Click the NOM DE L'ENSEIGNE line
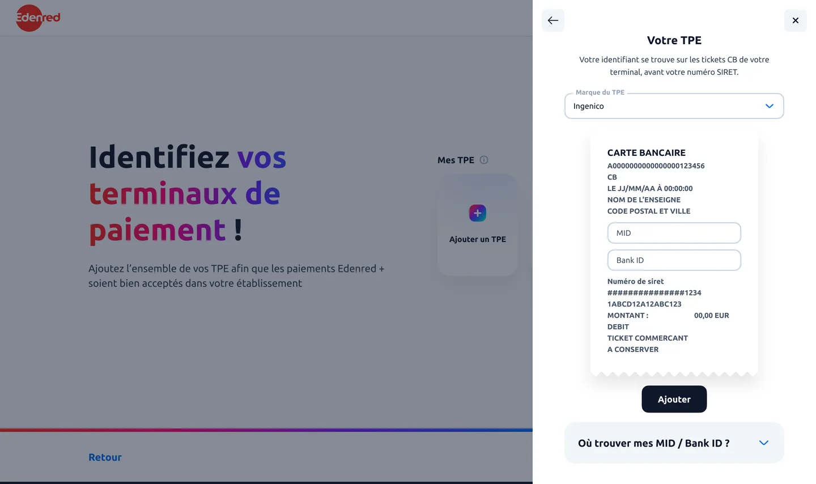Screen dimensions: 816x484 click(x=644, y=199)
